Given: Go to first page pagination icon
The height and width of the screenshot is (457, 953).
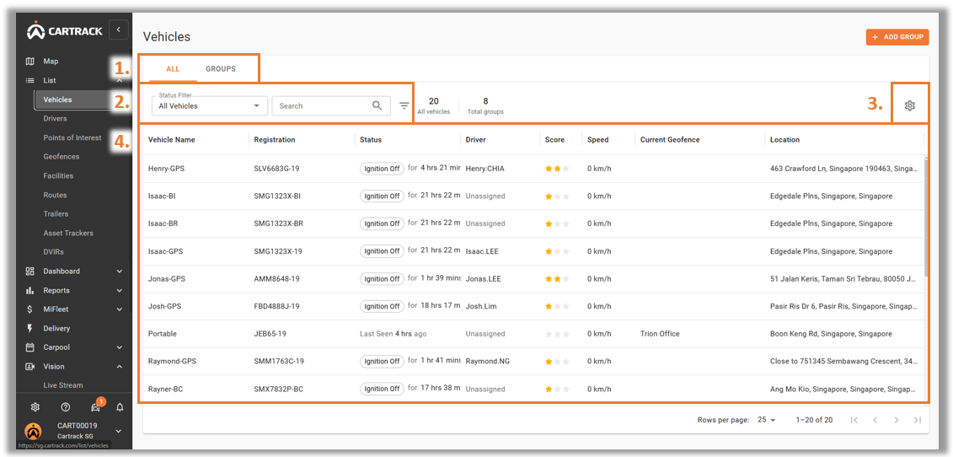Looking at the screenshot, I should [x=854, y=420].
